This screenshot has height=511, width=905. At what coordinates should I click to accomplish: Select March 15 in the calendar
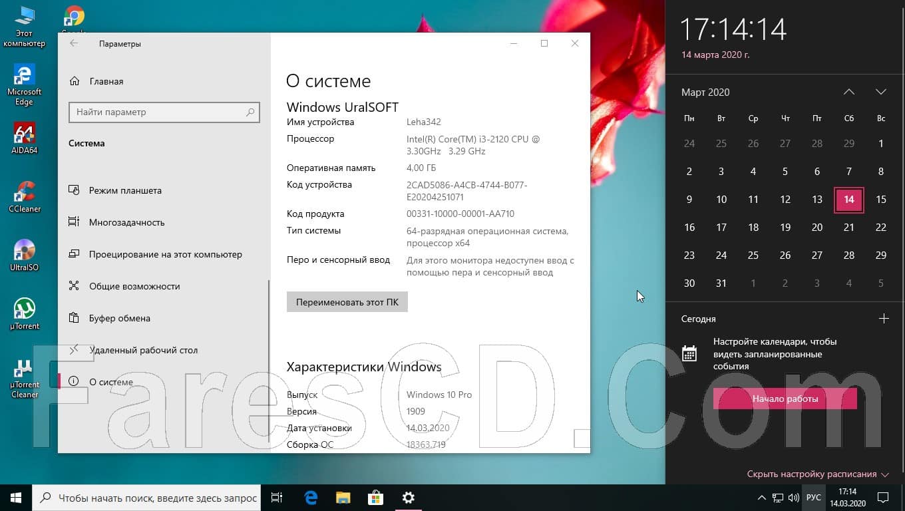[881, 200]
